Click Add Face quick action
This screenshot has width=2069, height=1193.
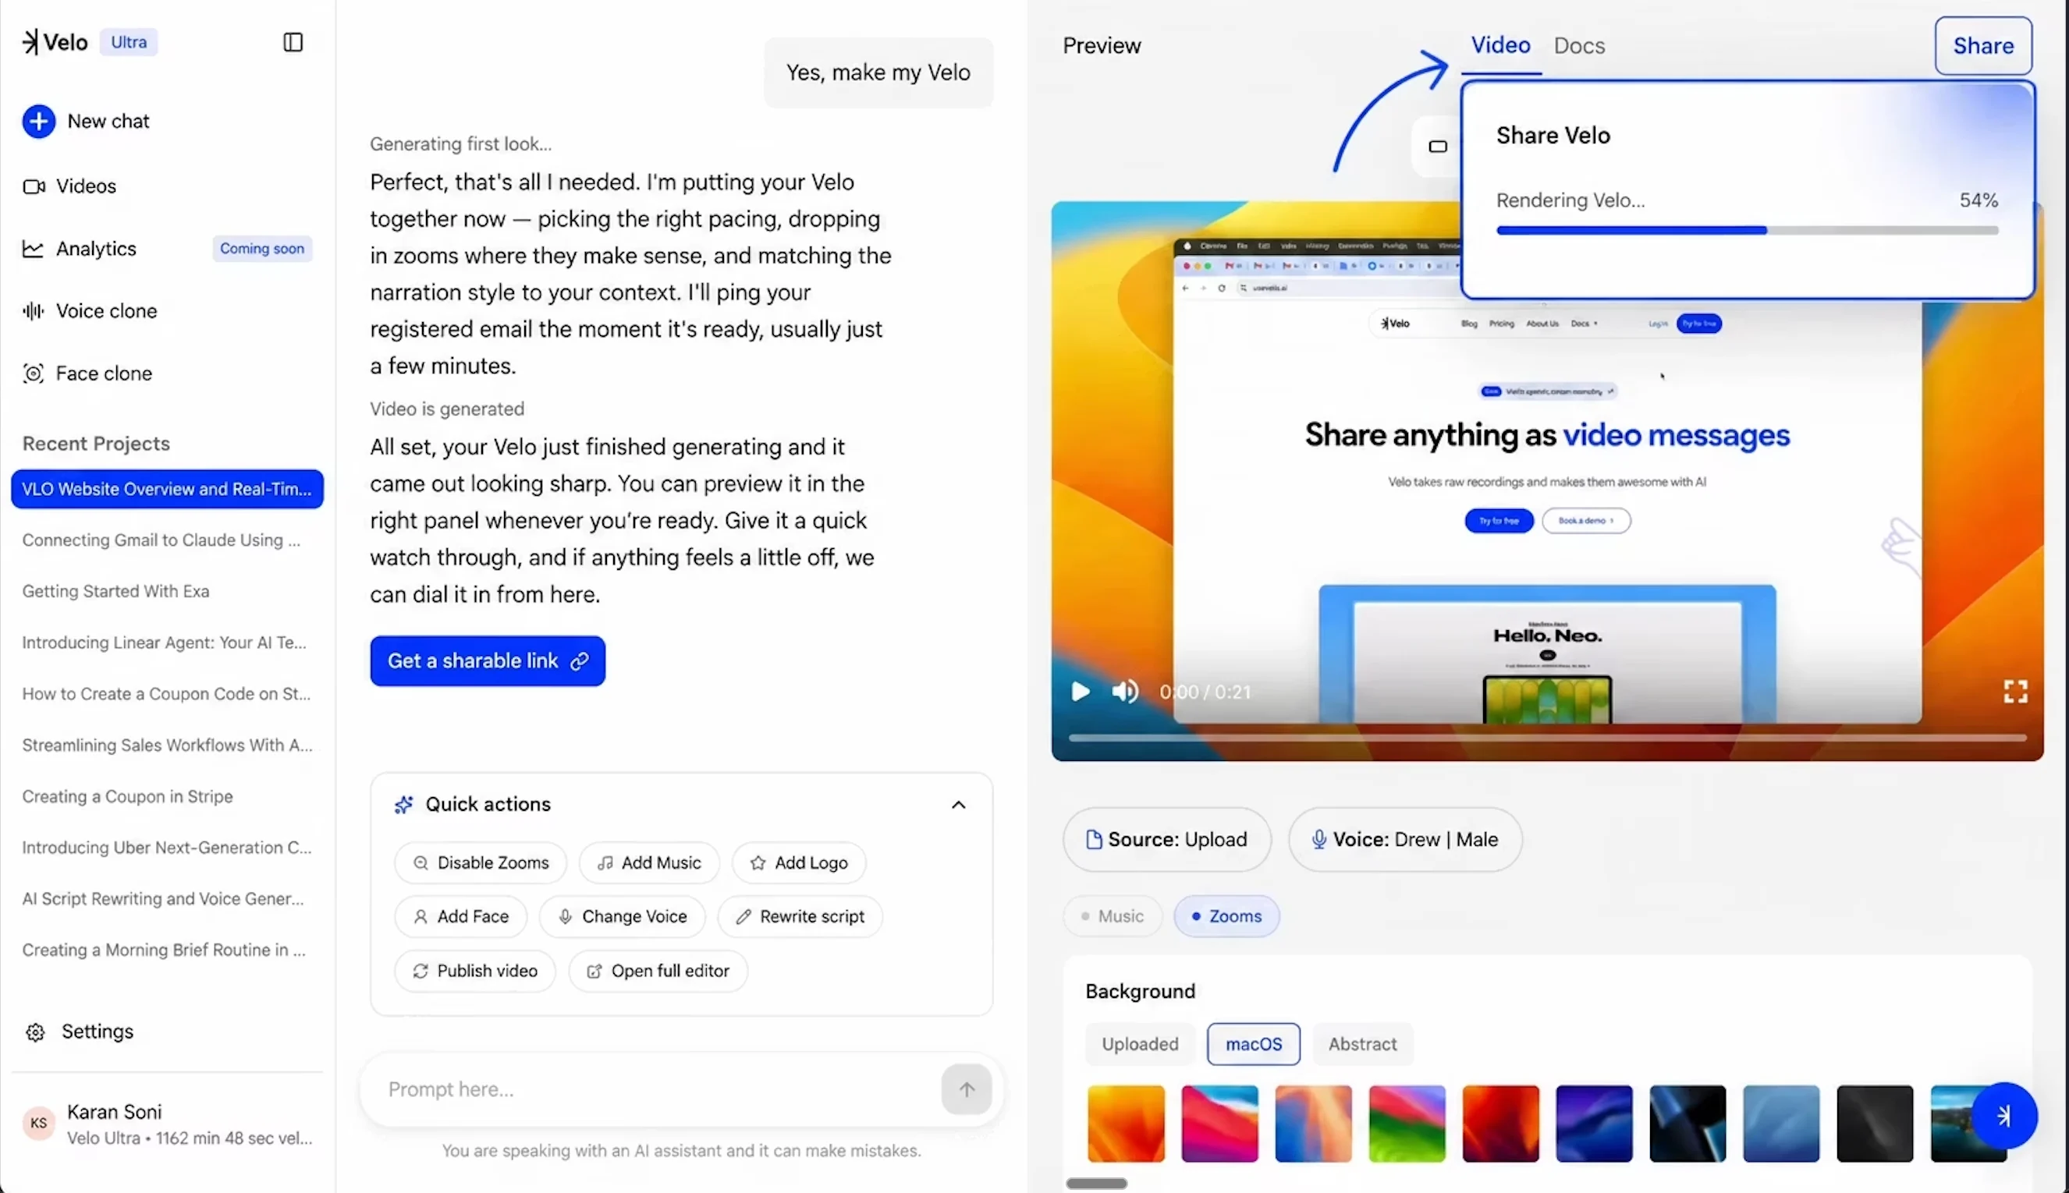click(461, 916)
